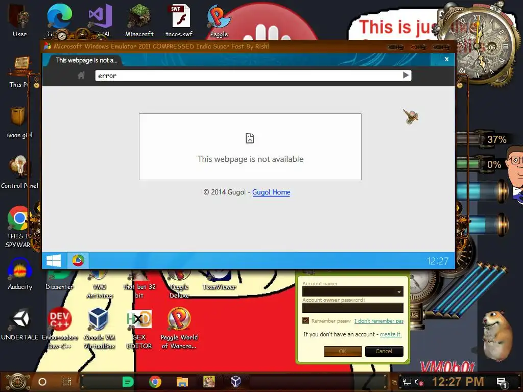Open the 'that but 32 bit' icon

click(x=139, y=284)
